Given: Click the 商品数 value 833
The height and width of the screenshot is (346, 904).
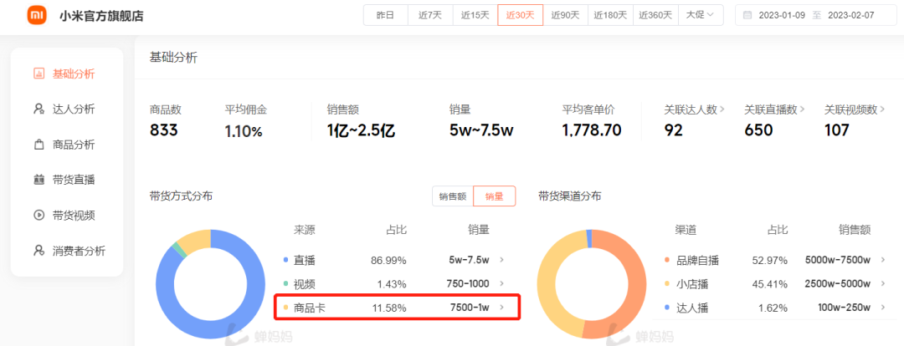Looking at the screenshot, I should point(164,130).
